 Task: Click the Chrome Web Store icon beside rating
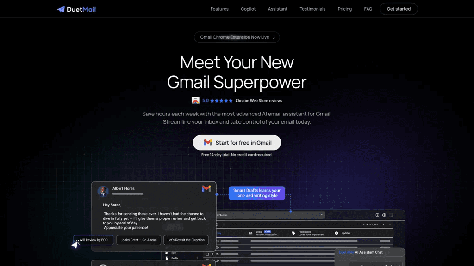click(196, 101)
